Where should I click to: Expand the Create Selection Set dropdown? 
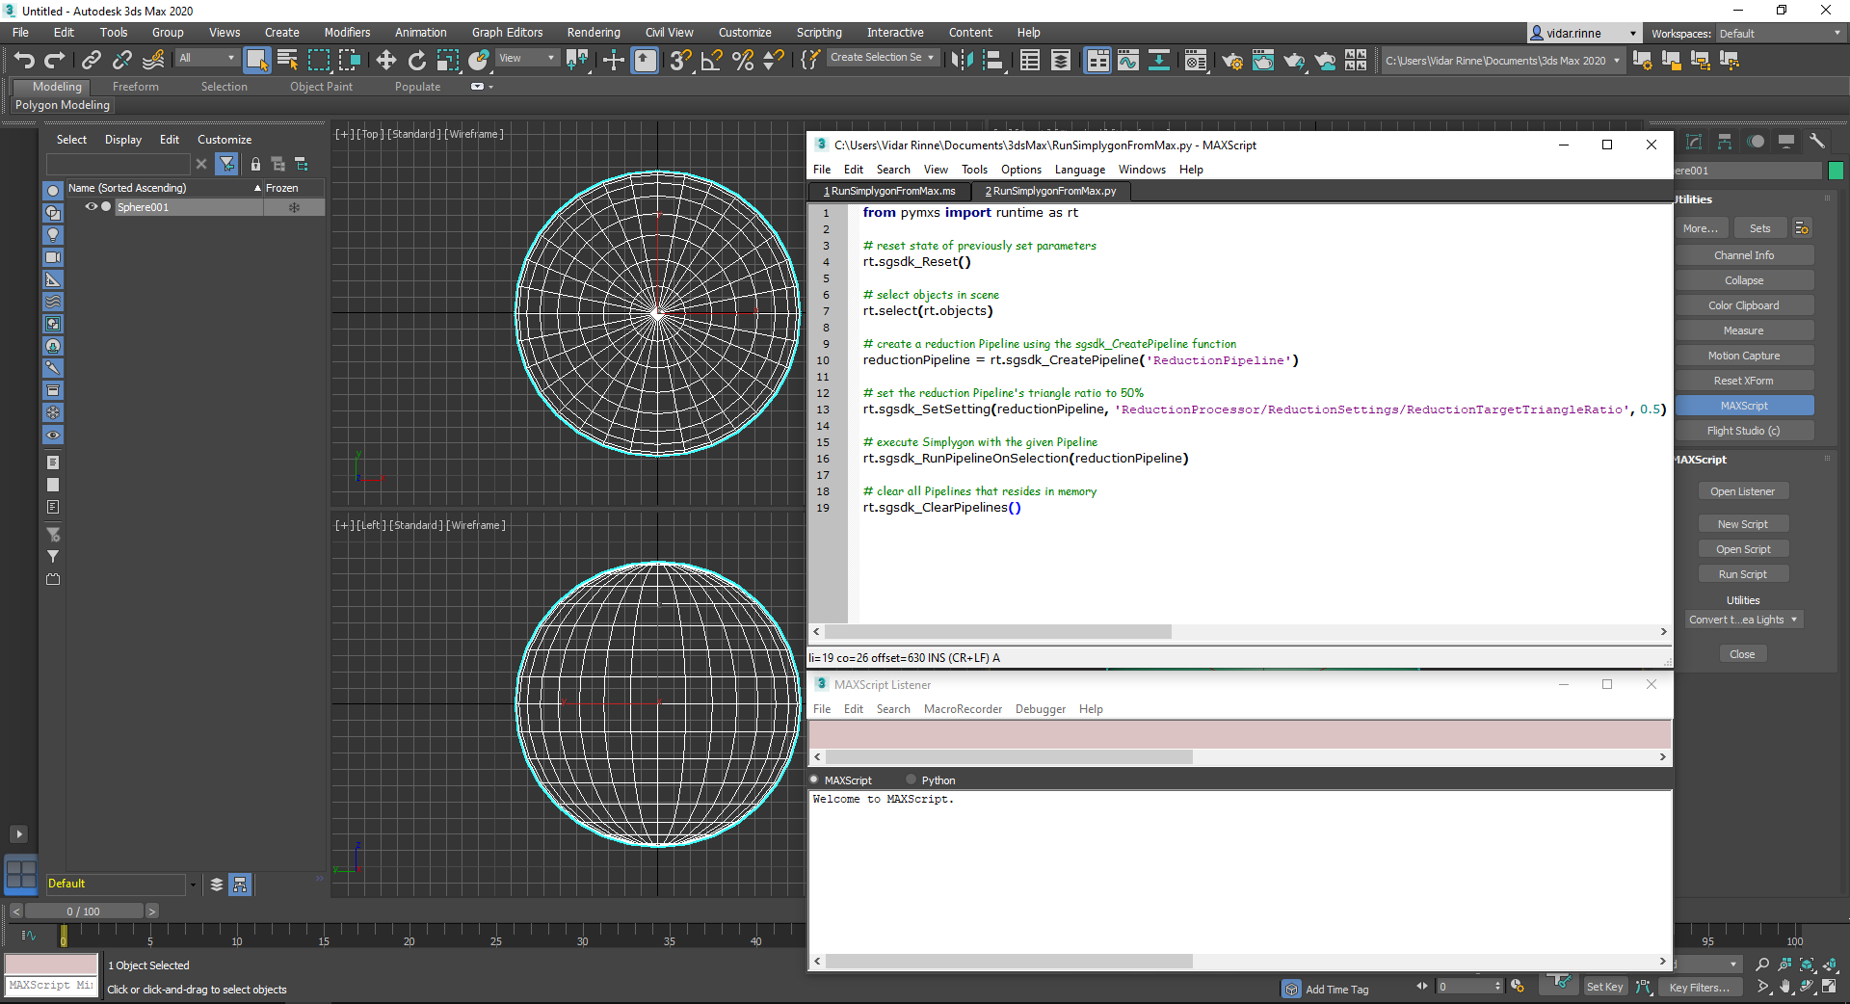931,58
